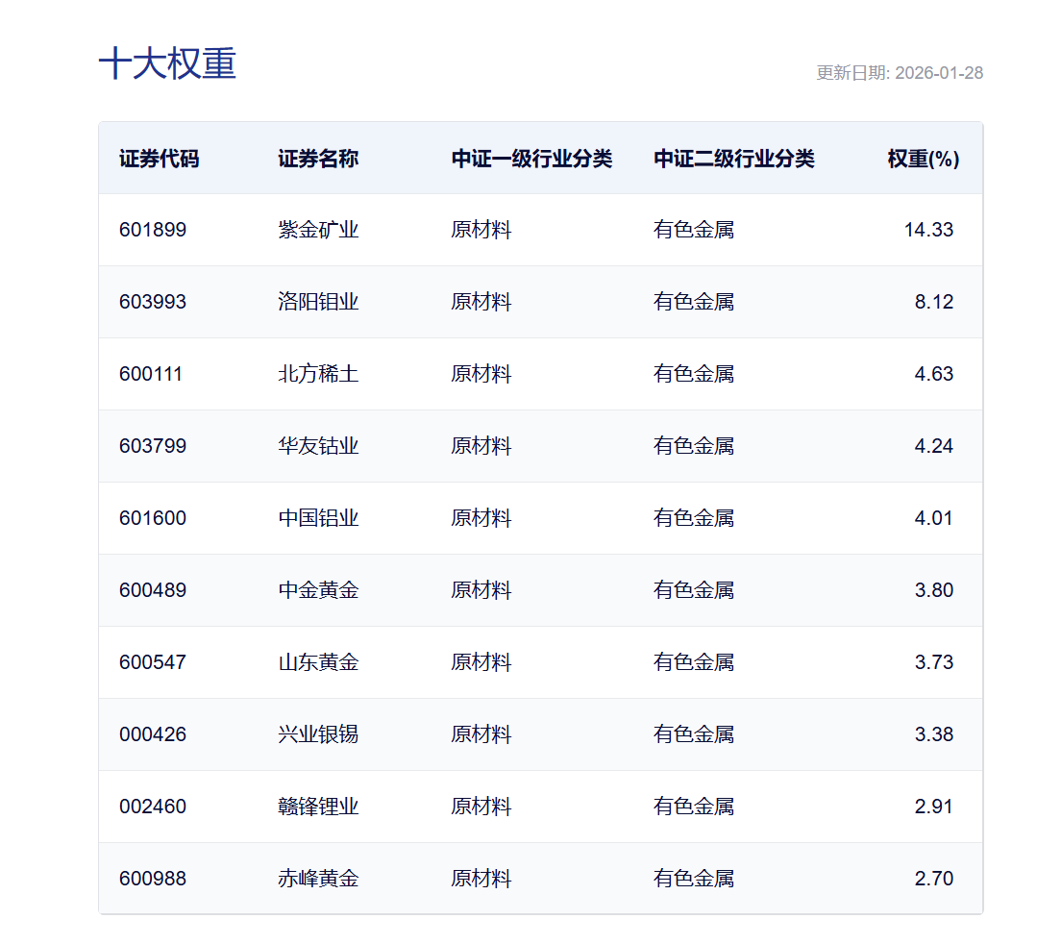Click 有色金属 in the 紫金矿业 row
Screen dimensions: 1061x944
click(694, 230)
